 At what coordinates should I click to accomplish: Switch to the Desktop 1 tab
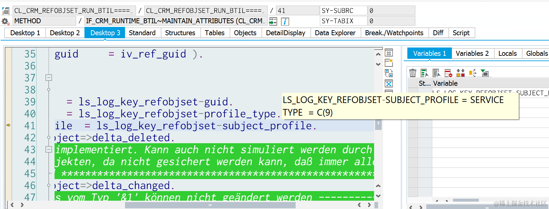pos(25,33)
